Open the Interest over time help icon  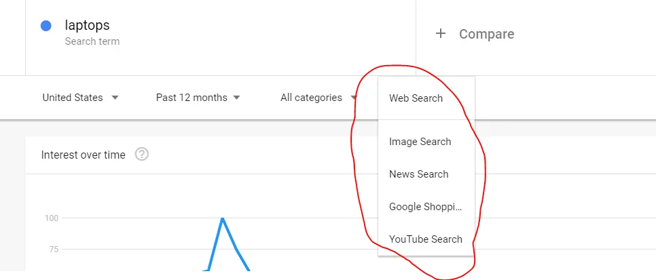pos(142,155)
